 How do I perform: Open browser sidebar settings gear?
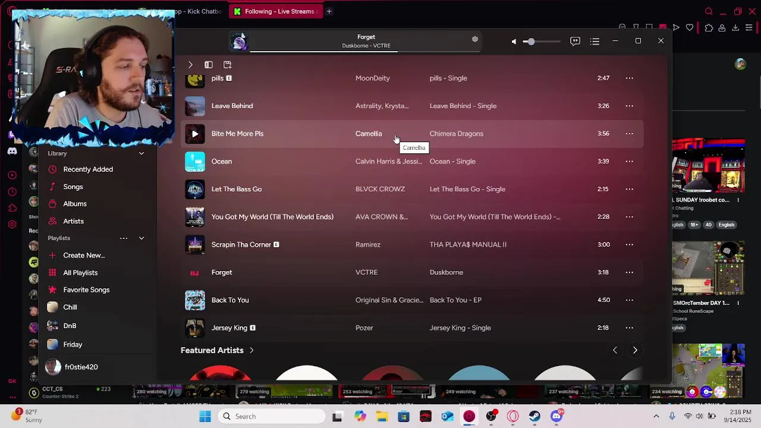12,224
